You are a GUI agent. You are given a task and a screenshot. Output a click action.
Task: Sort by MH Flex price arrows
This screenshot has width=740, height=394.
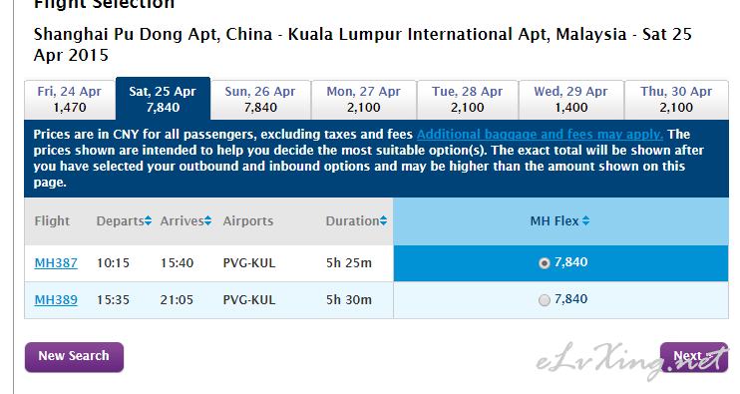point(585,220)
